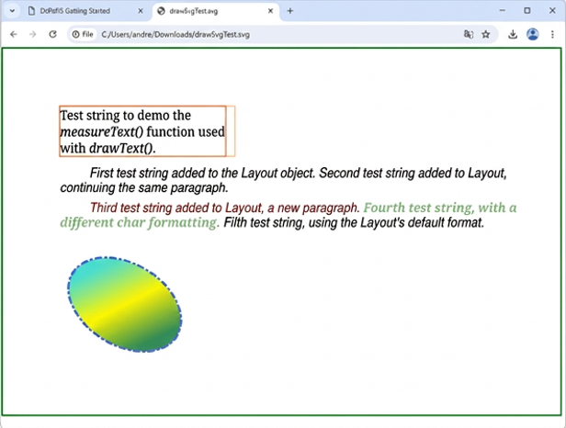Screen dimensions: 566x428
Task: Minimize the browser window
Action: [x=502, y=10]
